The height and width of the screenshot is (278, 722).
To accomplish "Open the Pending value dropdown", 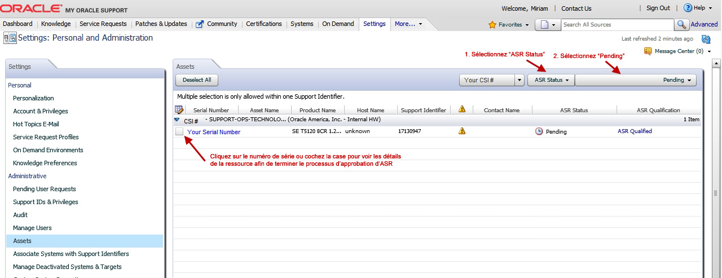I will [x=636, y=80].
